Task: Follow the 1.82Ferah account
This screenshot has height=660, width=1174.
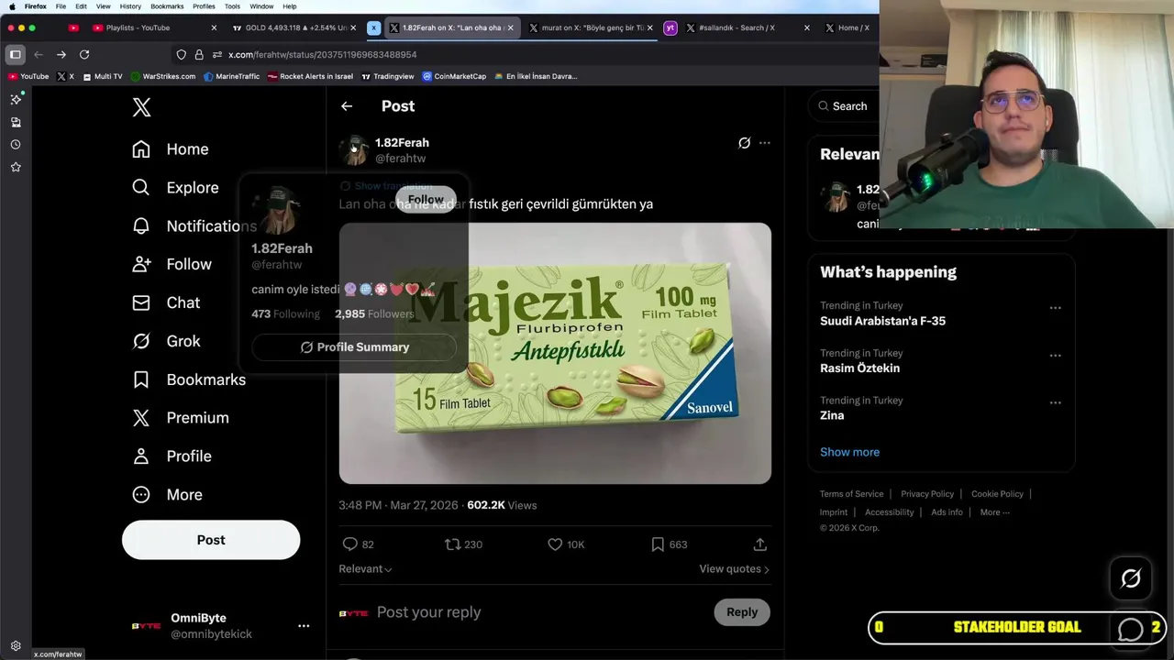Action: (426, 200)
